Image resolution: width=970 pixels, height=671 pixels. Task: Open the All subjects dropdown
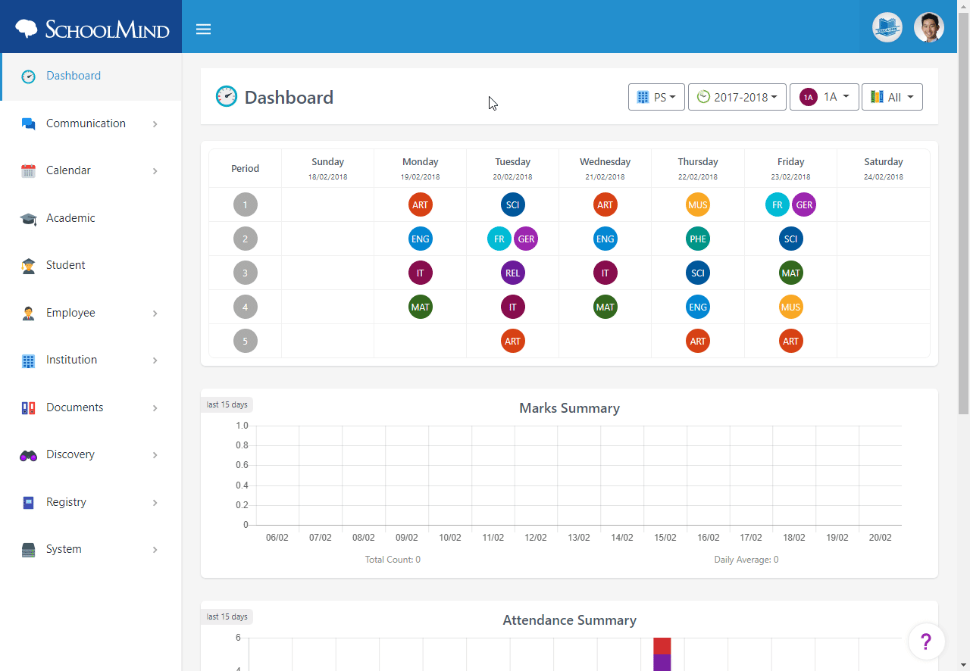coord(892,97)
